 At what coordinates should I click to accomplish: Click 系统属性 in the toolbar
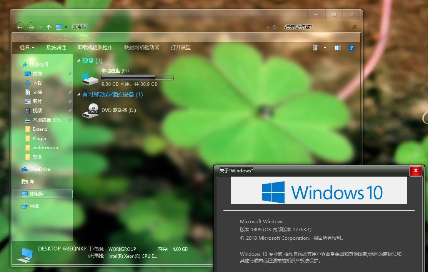56,48
